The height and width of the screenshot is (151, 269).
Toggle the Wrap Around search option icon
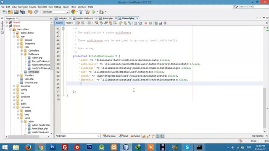click(x=162, y=136)
